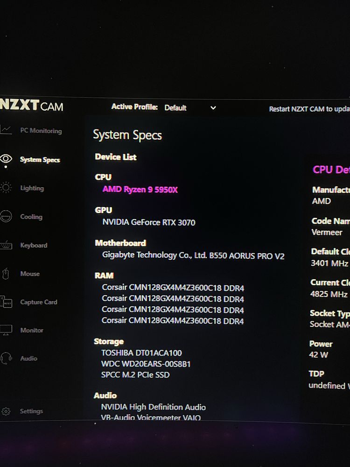Click the CPU section label
This screenshot has width=350, height=467.
pyautogui.click(x=103, y=177)
